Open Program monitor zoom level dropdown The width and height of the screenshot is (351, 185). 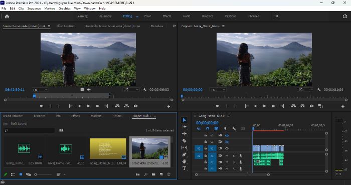(218, 90)
